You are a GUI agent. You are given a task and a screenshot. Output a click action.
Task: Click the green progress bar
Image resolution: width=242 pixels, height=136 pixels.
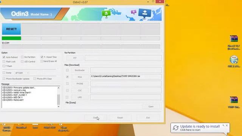[11, 38]
